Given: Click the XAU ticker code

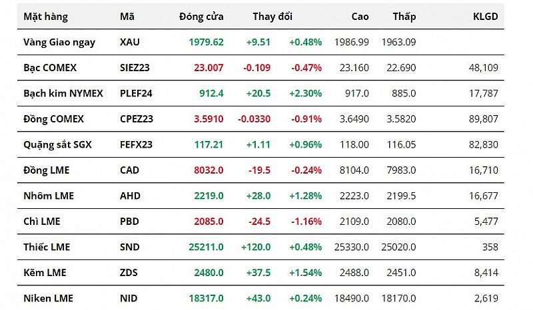Looking at the screenshot, I should click(130, 42).
